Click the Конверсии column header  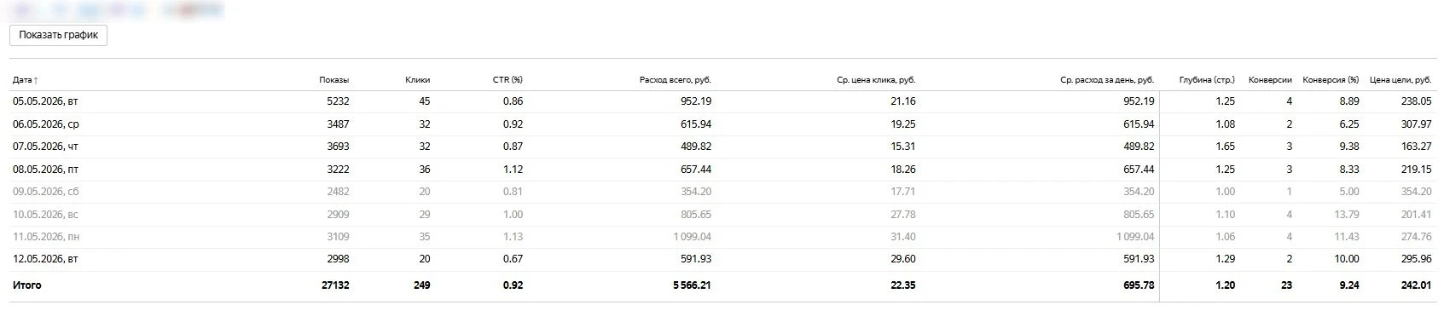point(1270,80)
